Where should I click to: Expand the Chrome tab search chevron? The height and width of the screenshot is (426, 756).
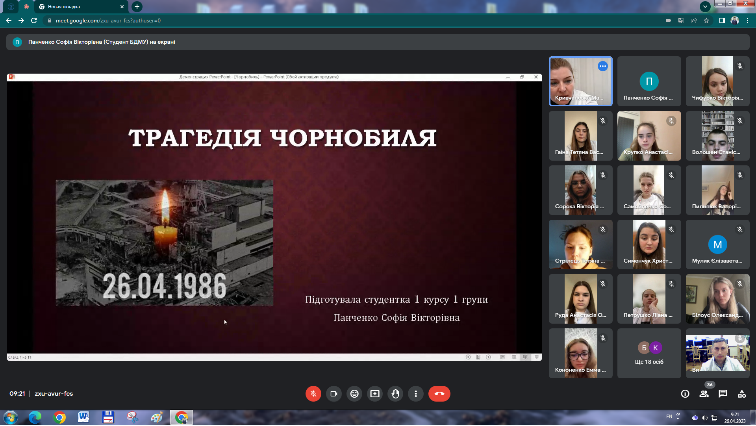(x=705, y=7)
